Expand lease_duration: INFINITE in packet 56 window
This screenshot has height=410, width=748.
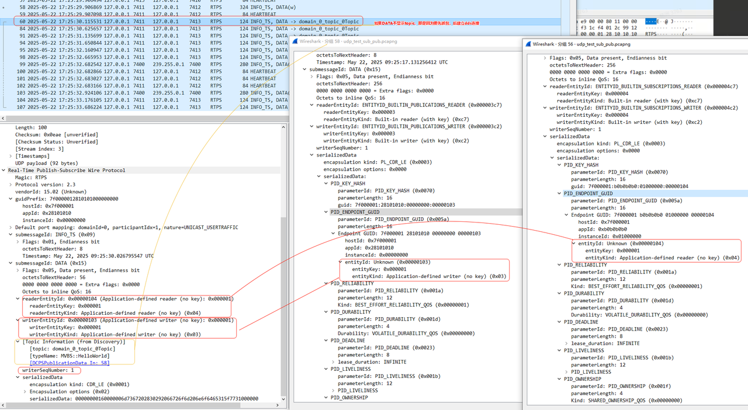coord(566,343)
